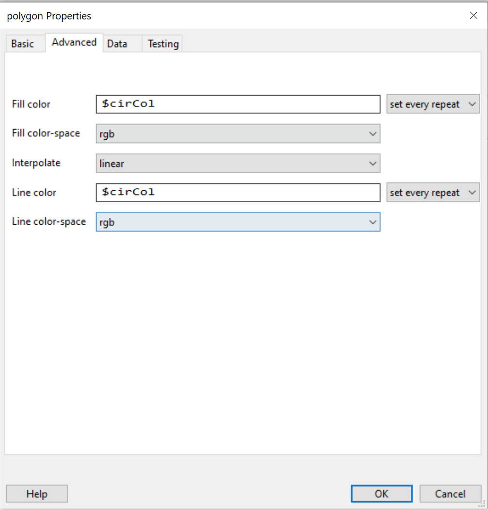Select the Advanced tab
Image resolution: width=488 pixels, height=510 pixels.
click(x=74, y=42)
